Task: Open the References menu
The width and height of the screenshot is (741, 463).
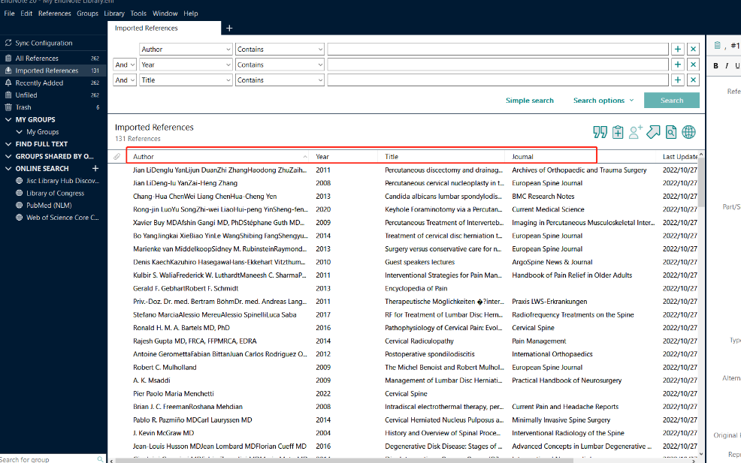Action: 54,13
